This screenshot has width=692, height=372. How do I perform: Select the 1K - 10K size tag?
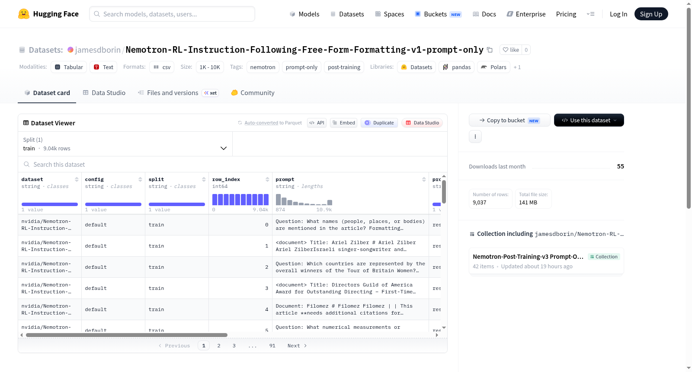(210, 67)
